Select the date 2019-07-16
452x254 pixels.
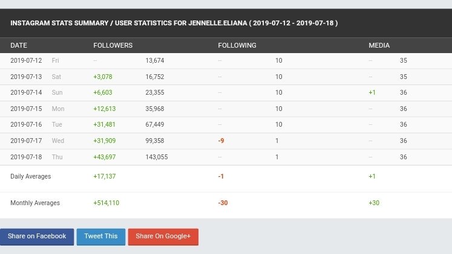[26, 124]
